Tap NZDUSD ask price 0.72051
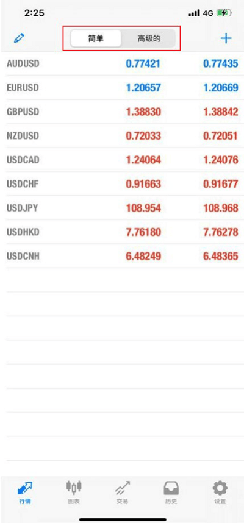Screen dimensions: 244x523 (x=221, y=136)
